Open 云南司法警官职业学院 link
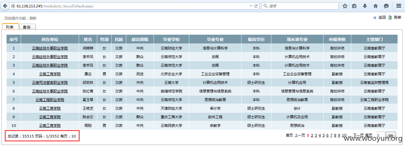Image resolution: width=405 pixels, height=147 pixels. (x=50, y=82)
